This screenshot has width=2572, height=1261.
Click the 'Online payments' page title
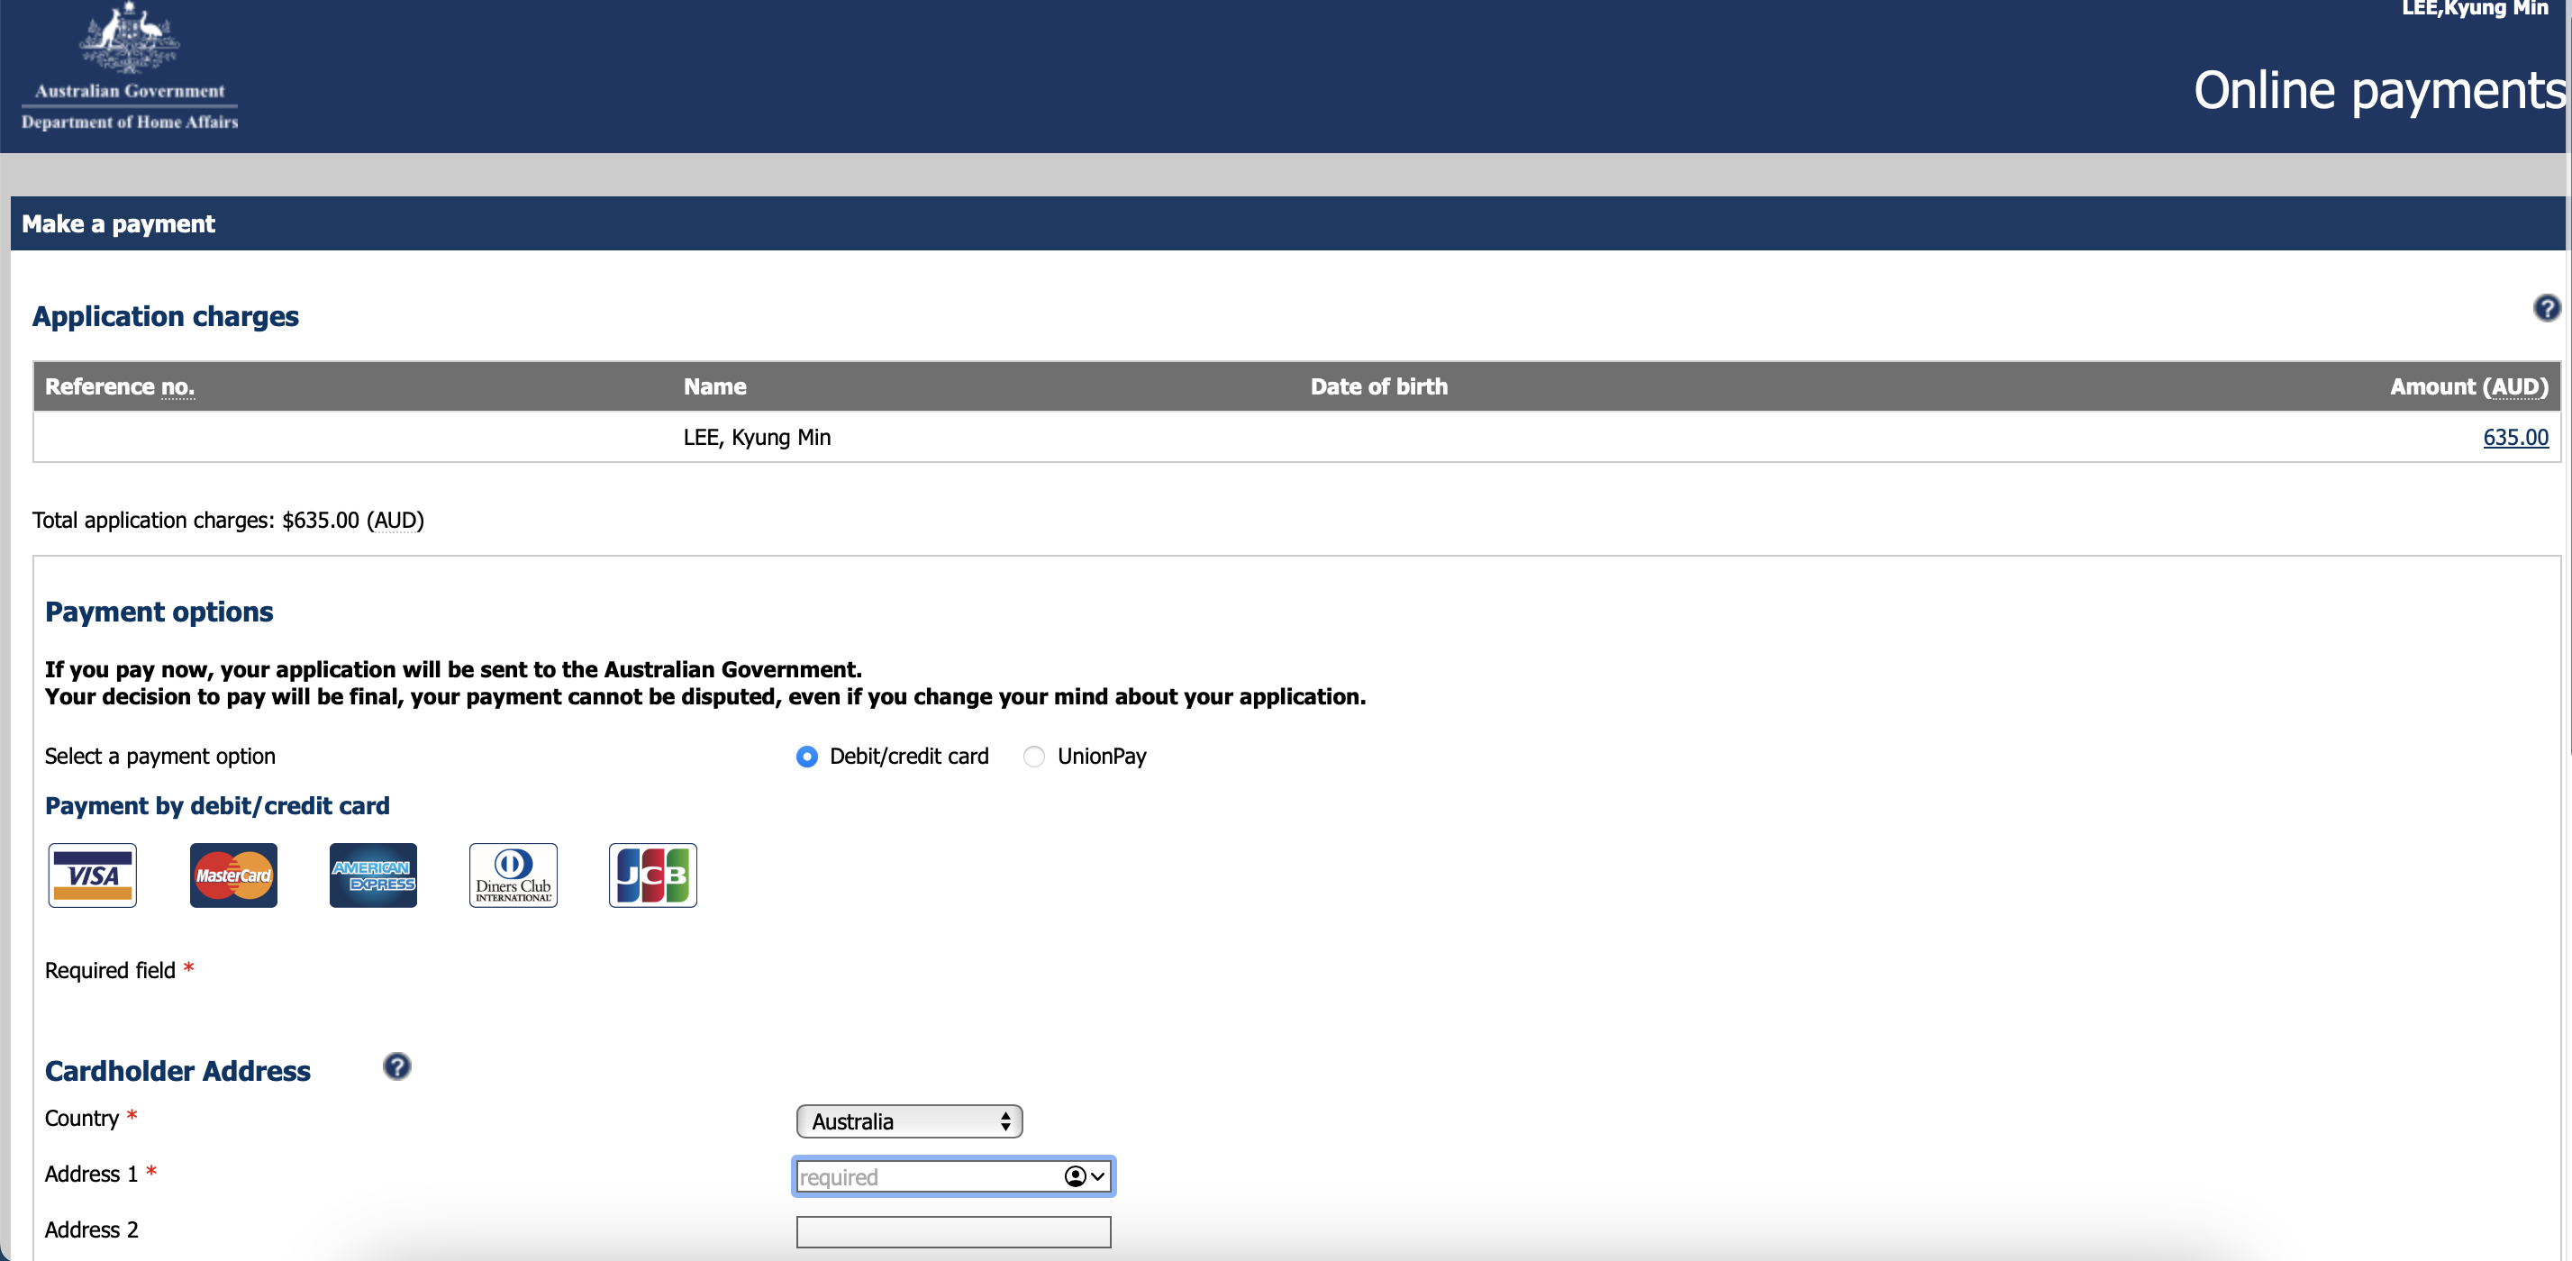[x=2379, y=90]
